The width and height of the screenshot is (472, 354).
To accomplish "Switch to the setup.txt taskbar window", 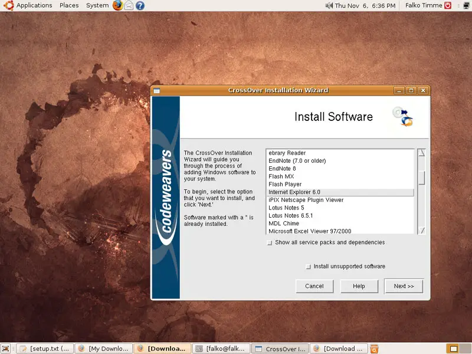I will 45,349.
